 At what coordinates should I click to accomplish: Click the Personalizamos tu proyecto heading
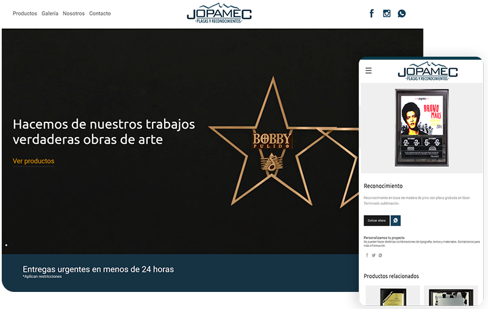384,238
